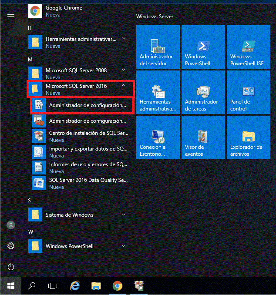
Task: Open File Explorer from the taskbar
Action: click(x=96, y=286)
